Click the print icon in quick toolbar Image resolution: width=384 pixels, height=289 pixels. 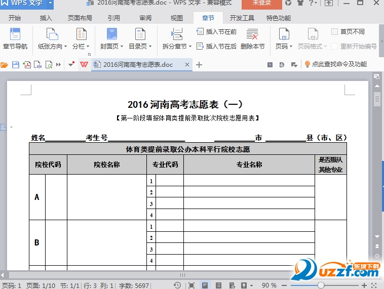tap(37, 65)
